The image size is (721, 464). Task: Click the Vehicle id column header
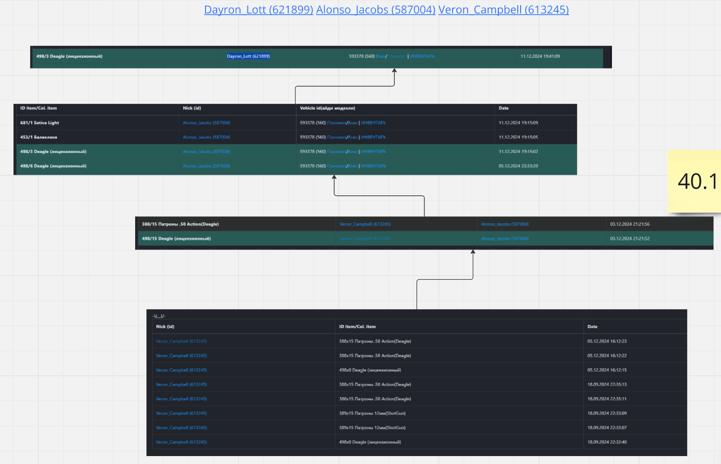pos(327,108)
